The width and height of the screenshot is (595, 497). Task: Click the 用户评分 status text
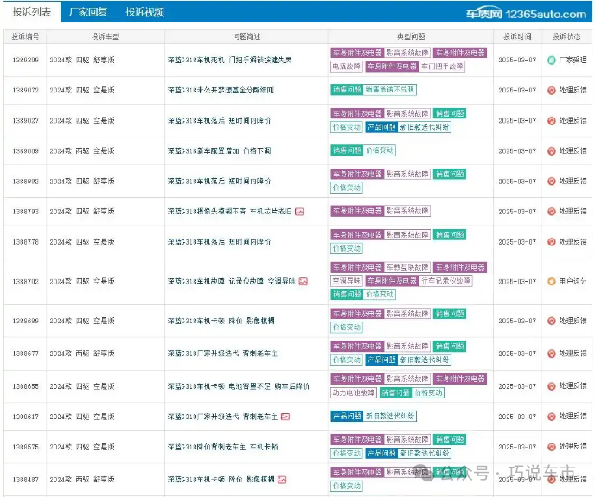click(x=573, y=282)
